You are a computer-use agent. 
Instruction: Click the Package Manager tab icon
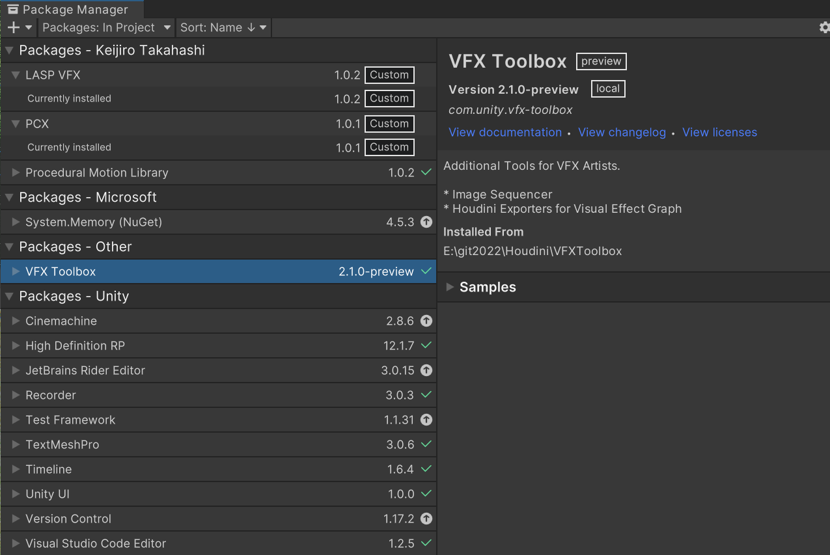13,10
